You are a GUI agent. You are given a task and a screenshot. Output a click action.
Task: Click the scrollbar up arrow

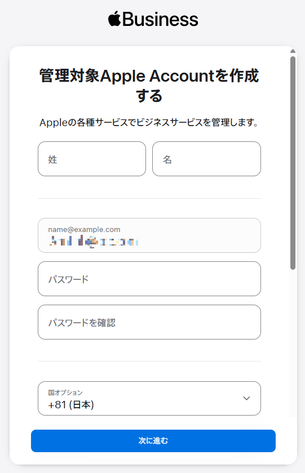(x=293, y=51)
